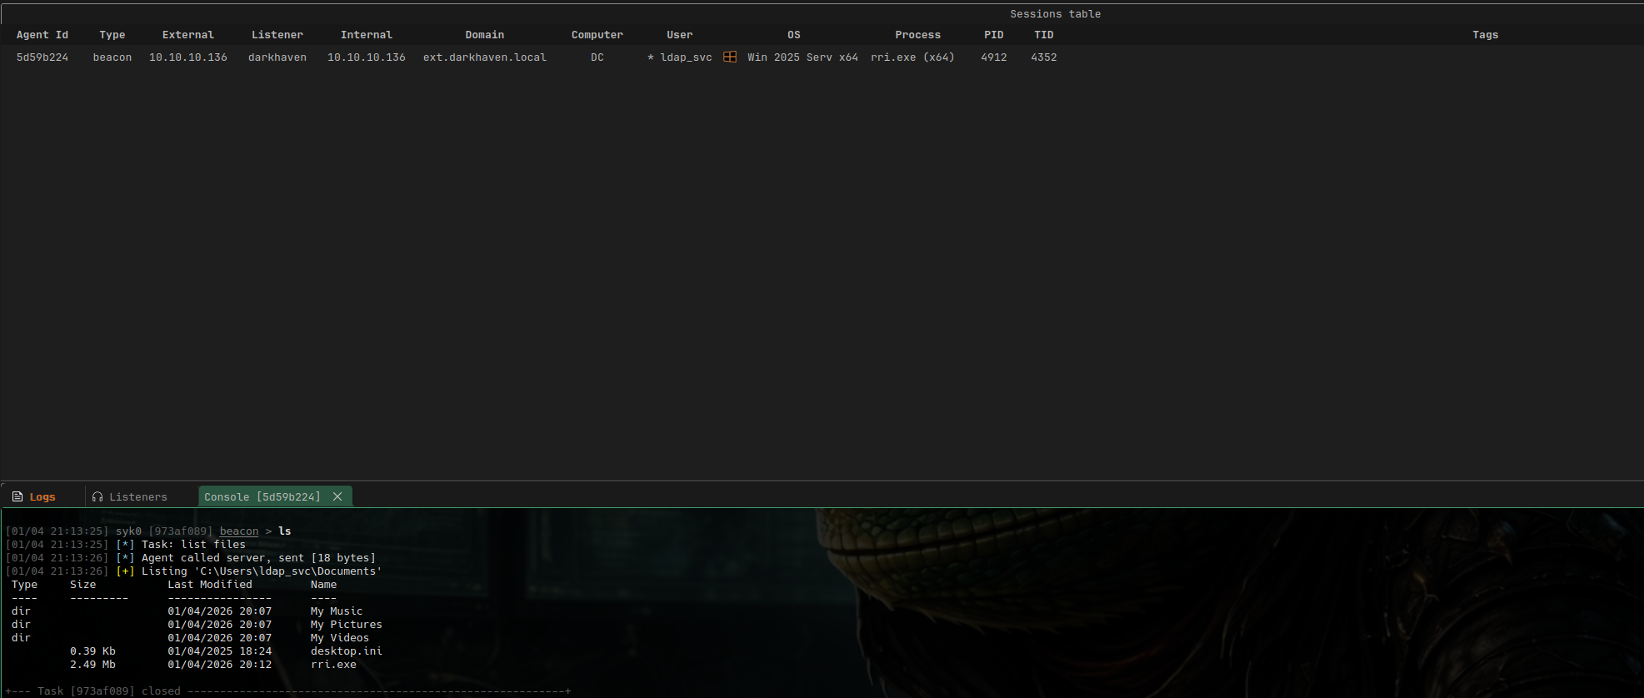Click the 'rri.exe (x64)' process cell
Screen dimensions: 1644x698
[912, 57]
